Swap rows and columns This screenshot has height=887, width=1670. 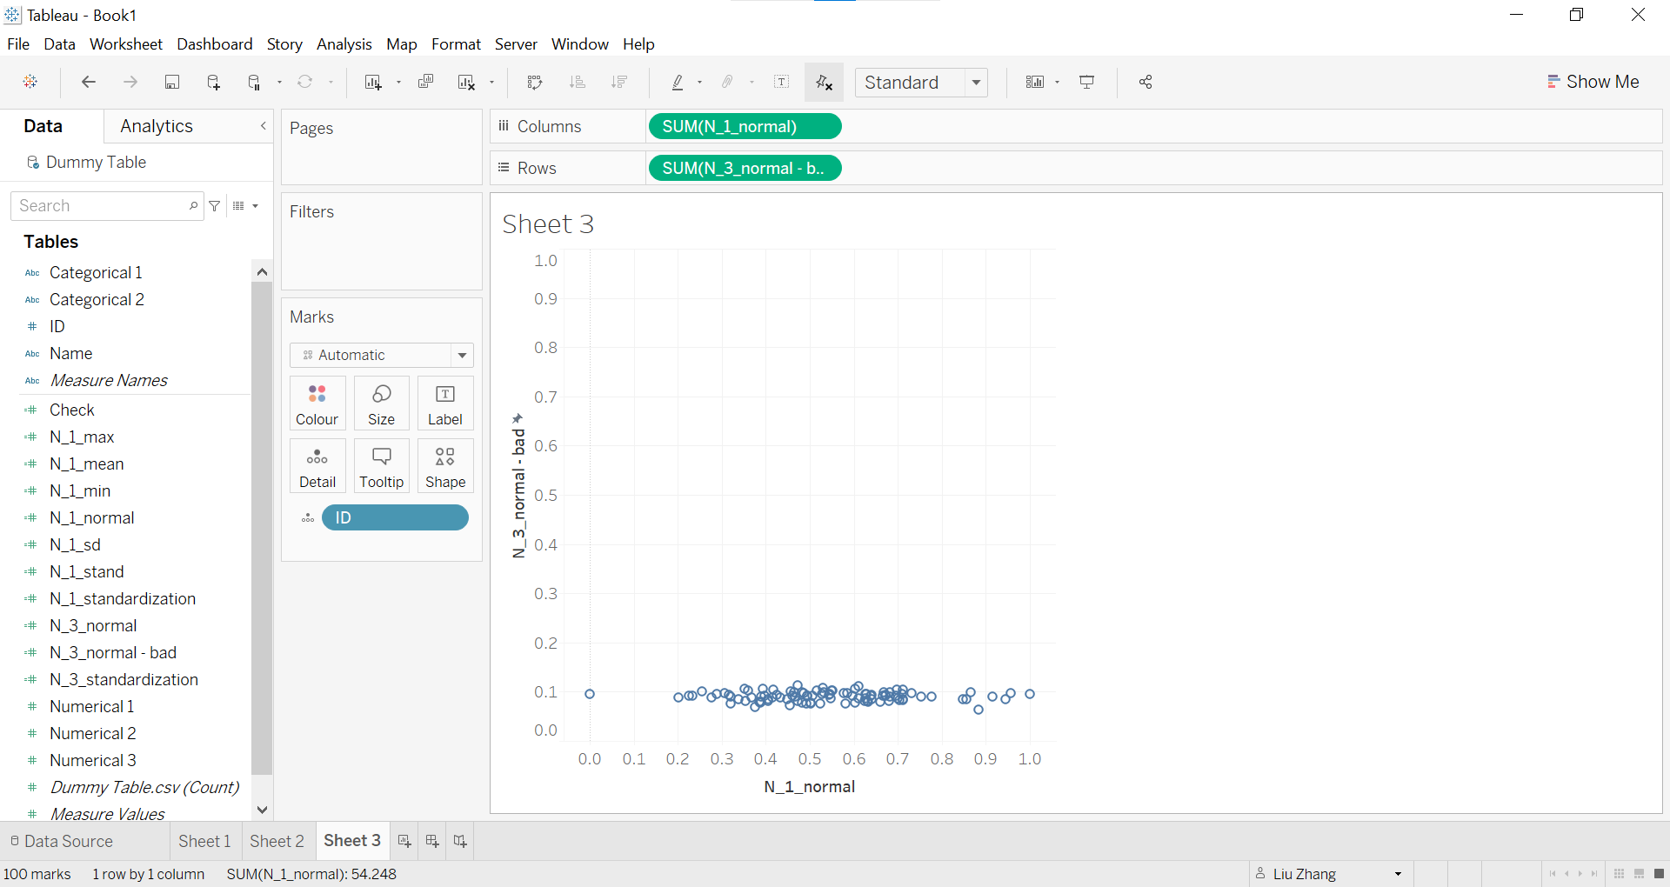point(535,82)
